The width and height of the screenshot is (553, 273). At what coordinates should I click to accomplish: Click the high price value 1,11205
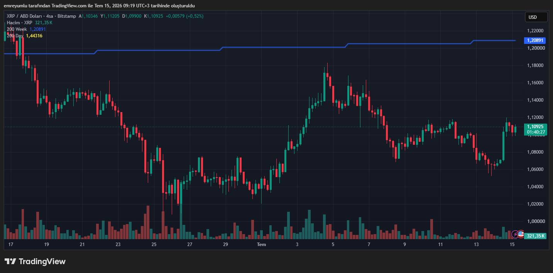[x=112, y=16]
